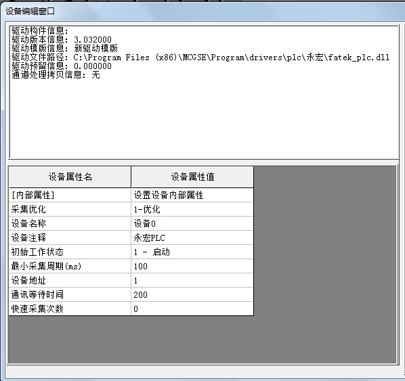Select the [内部属性] property name cell
This screenshot has height=381, width=405.
pos(70,195)
